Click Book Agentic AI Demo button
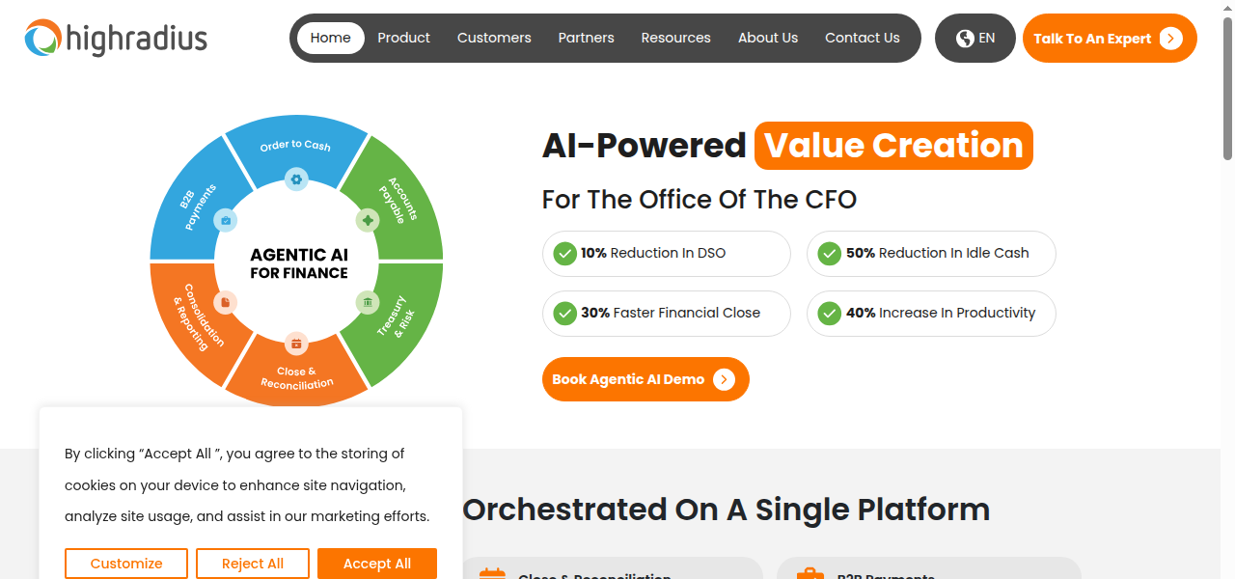Viewport: 1235px width, 579px height. 645,379
